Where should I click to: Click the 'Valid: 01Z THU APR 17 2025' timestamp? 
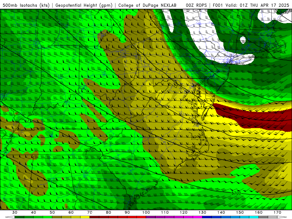[257, 5]
